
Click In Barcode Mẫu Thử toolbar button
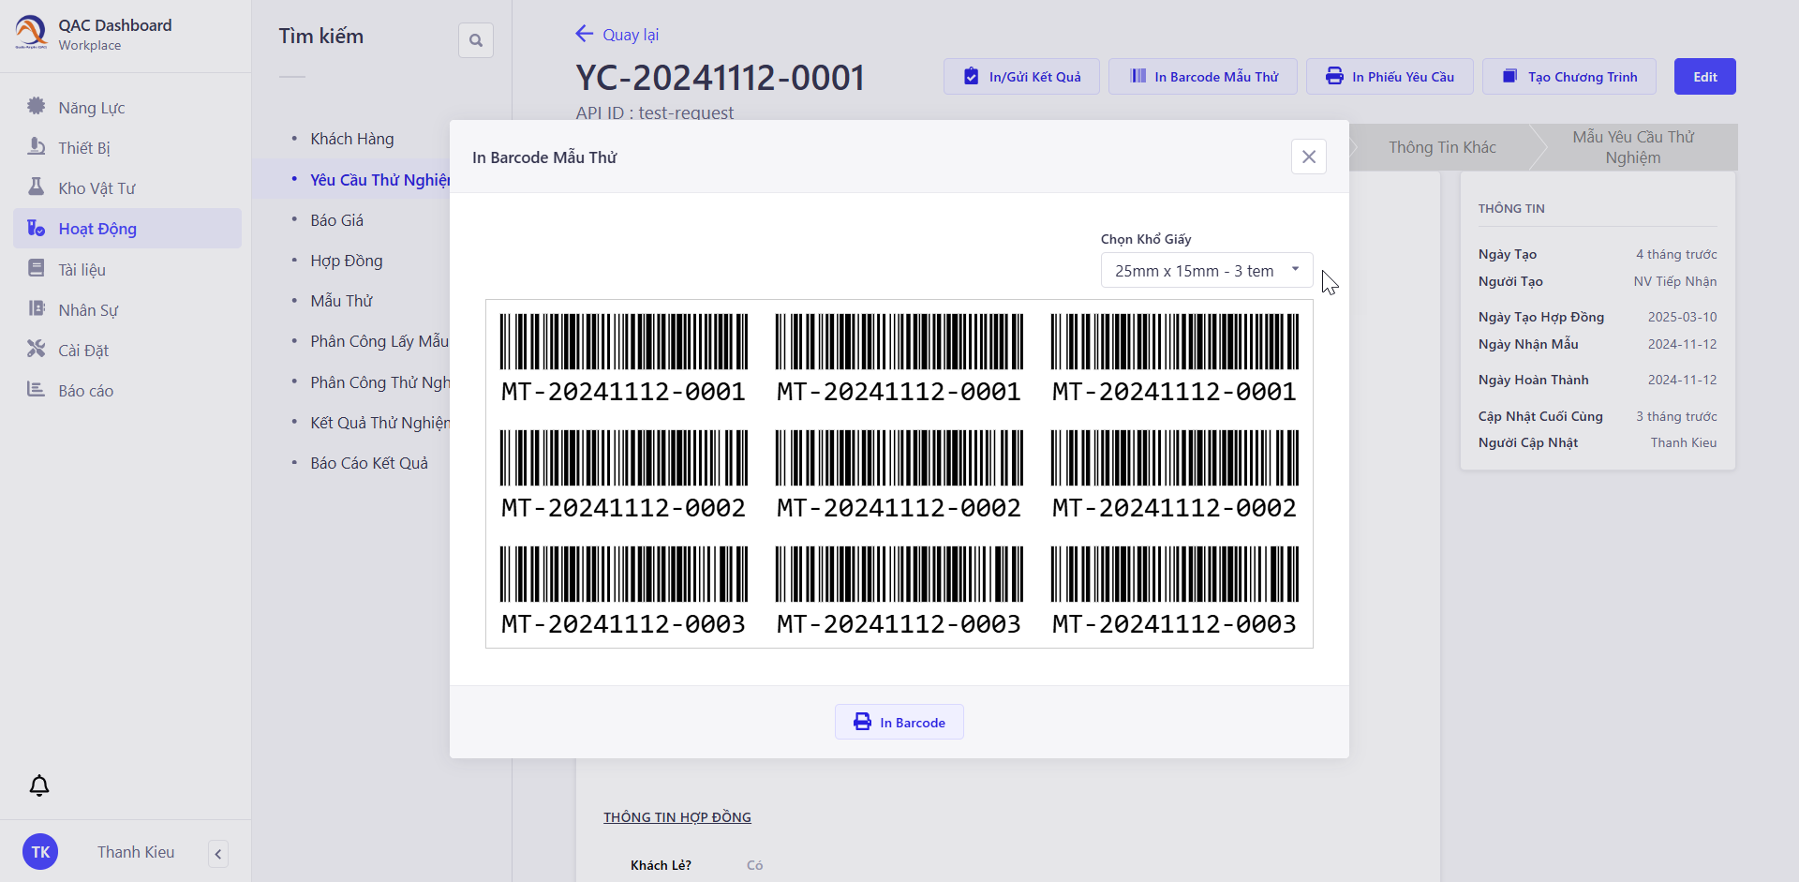click(1203, 76)
